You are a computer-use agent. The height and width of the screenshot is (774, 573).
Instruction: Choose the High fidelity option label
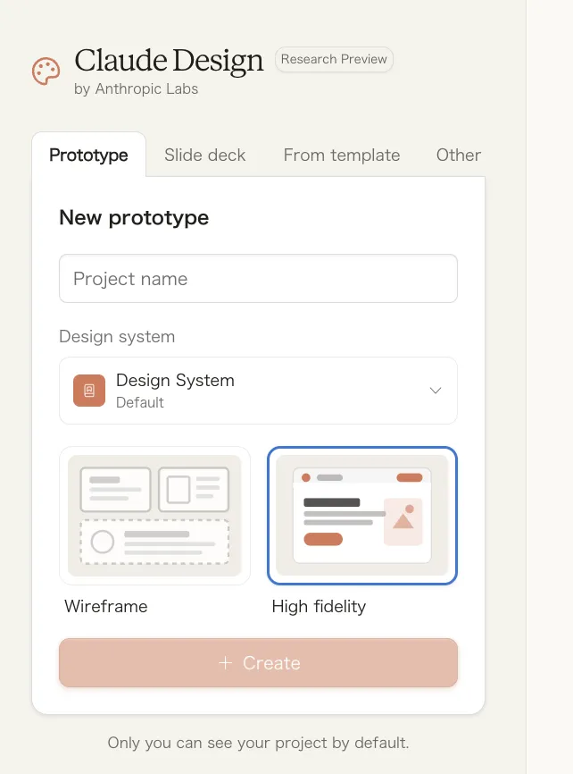click(x=319, y=607)
